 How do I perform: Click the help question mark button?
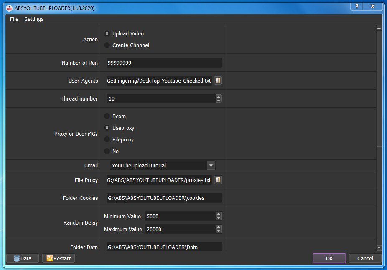tap(356, 6)
